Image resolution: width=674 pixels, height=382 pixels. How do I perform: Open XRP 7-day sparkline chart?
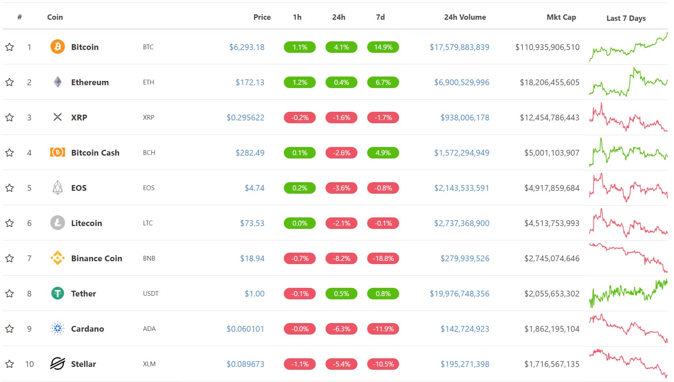coord(628,117)
